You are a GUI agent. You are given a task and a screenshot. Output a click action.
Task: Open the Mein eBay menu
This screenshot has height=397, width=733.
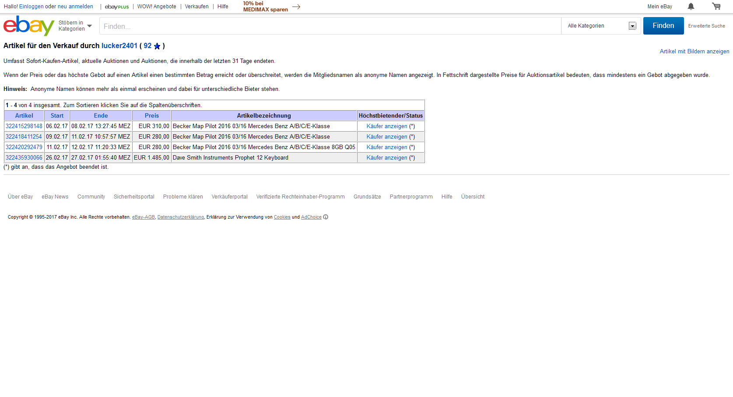[659, 7]
